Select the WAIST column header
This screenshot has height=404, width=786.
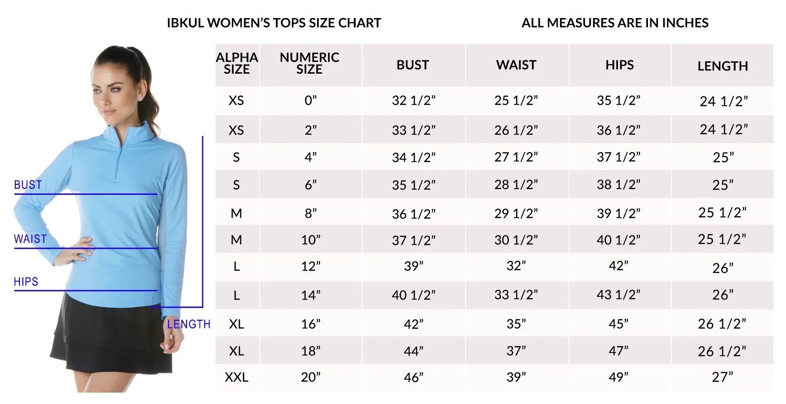(516, 65)
